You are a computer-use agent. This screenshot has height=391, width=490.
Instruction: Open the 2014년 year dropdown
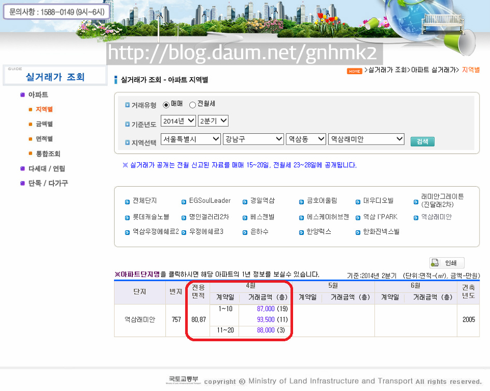177,121
